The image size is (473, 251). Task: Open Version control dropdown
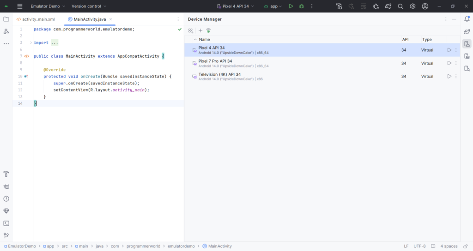tap(89, 6)
